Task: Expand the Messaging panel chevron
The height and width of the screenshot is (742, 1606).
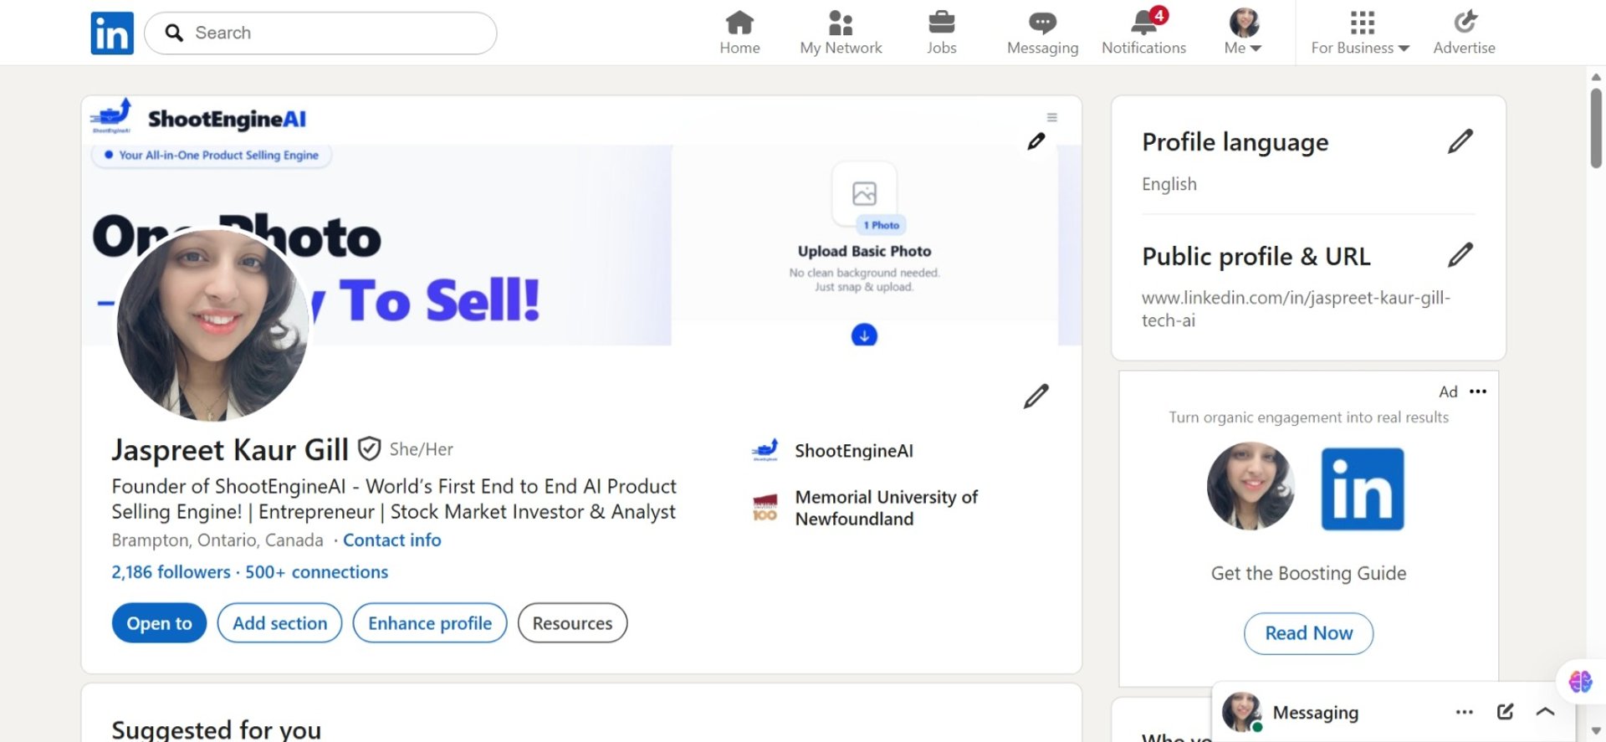Action: (x=1545, y=712)
